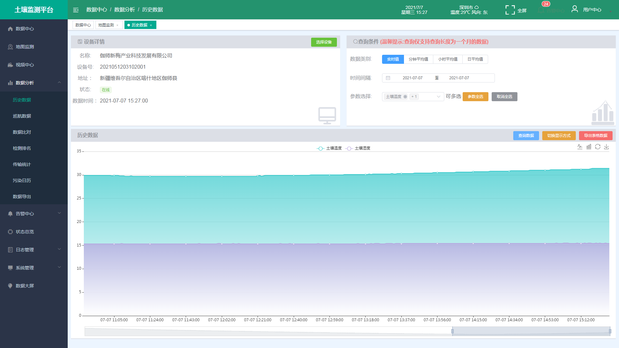Click the 数据分析 breadcrumb link

click(124, 10)
